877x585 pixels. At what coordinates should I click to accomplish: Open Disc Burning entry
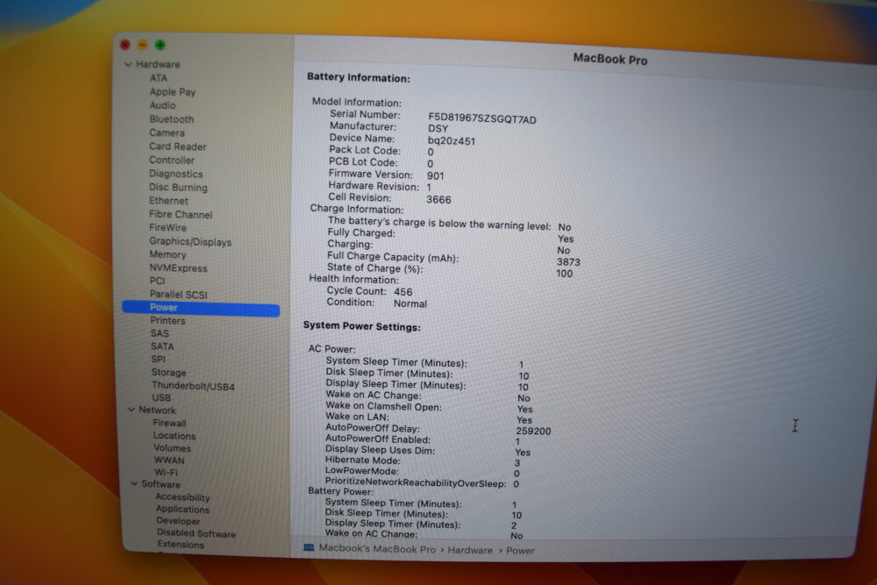point(178,188)
